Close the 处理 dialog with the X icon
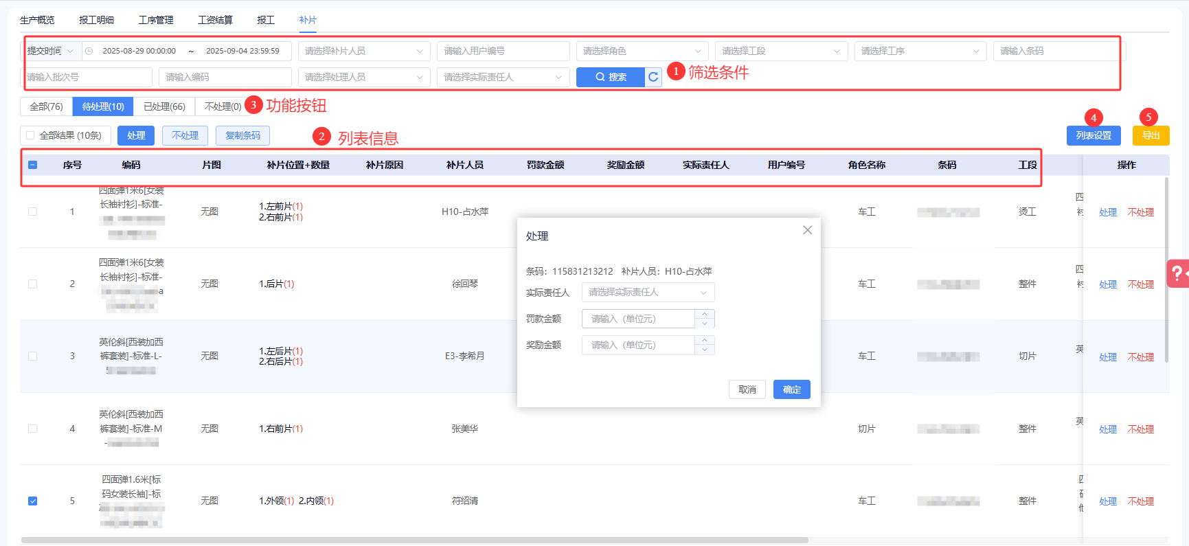Screen dimensions: 1189x546 (807, 230)
